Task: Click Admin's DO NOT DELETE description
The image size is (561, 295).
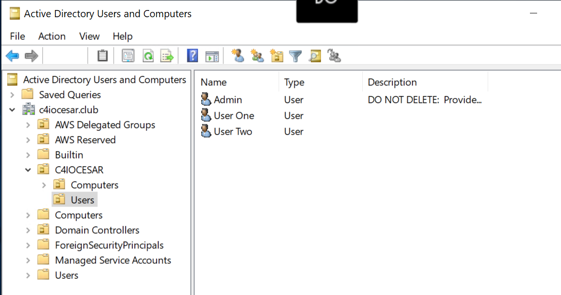Action: point(425,99)
